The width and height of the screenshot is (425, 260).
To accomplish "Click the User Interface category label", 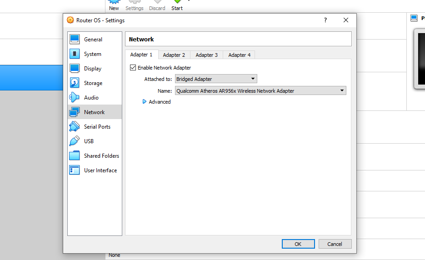I will click(100, 170).
